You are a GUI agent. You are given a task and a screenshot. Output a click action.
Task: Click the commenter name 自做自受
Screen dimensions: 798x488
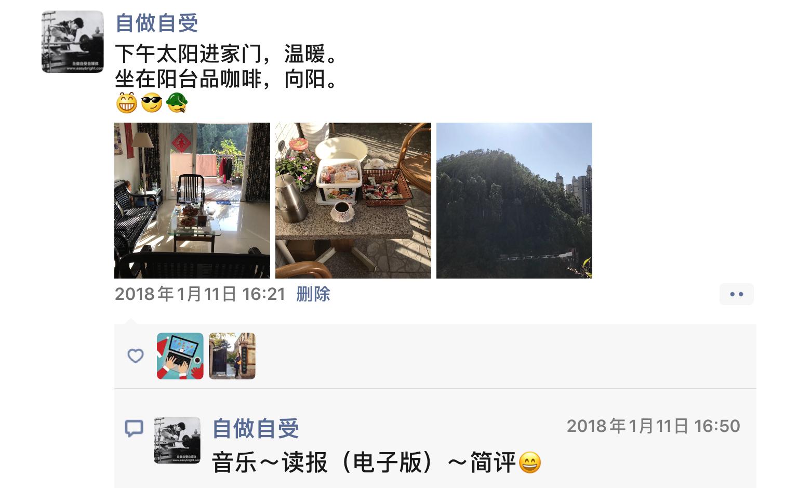256,429
